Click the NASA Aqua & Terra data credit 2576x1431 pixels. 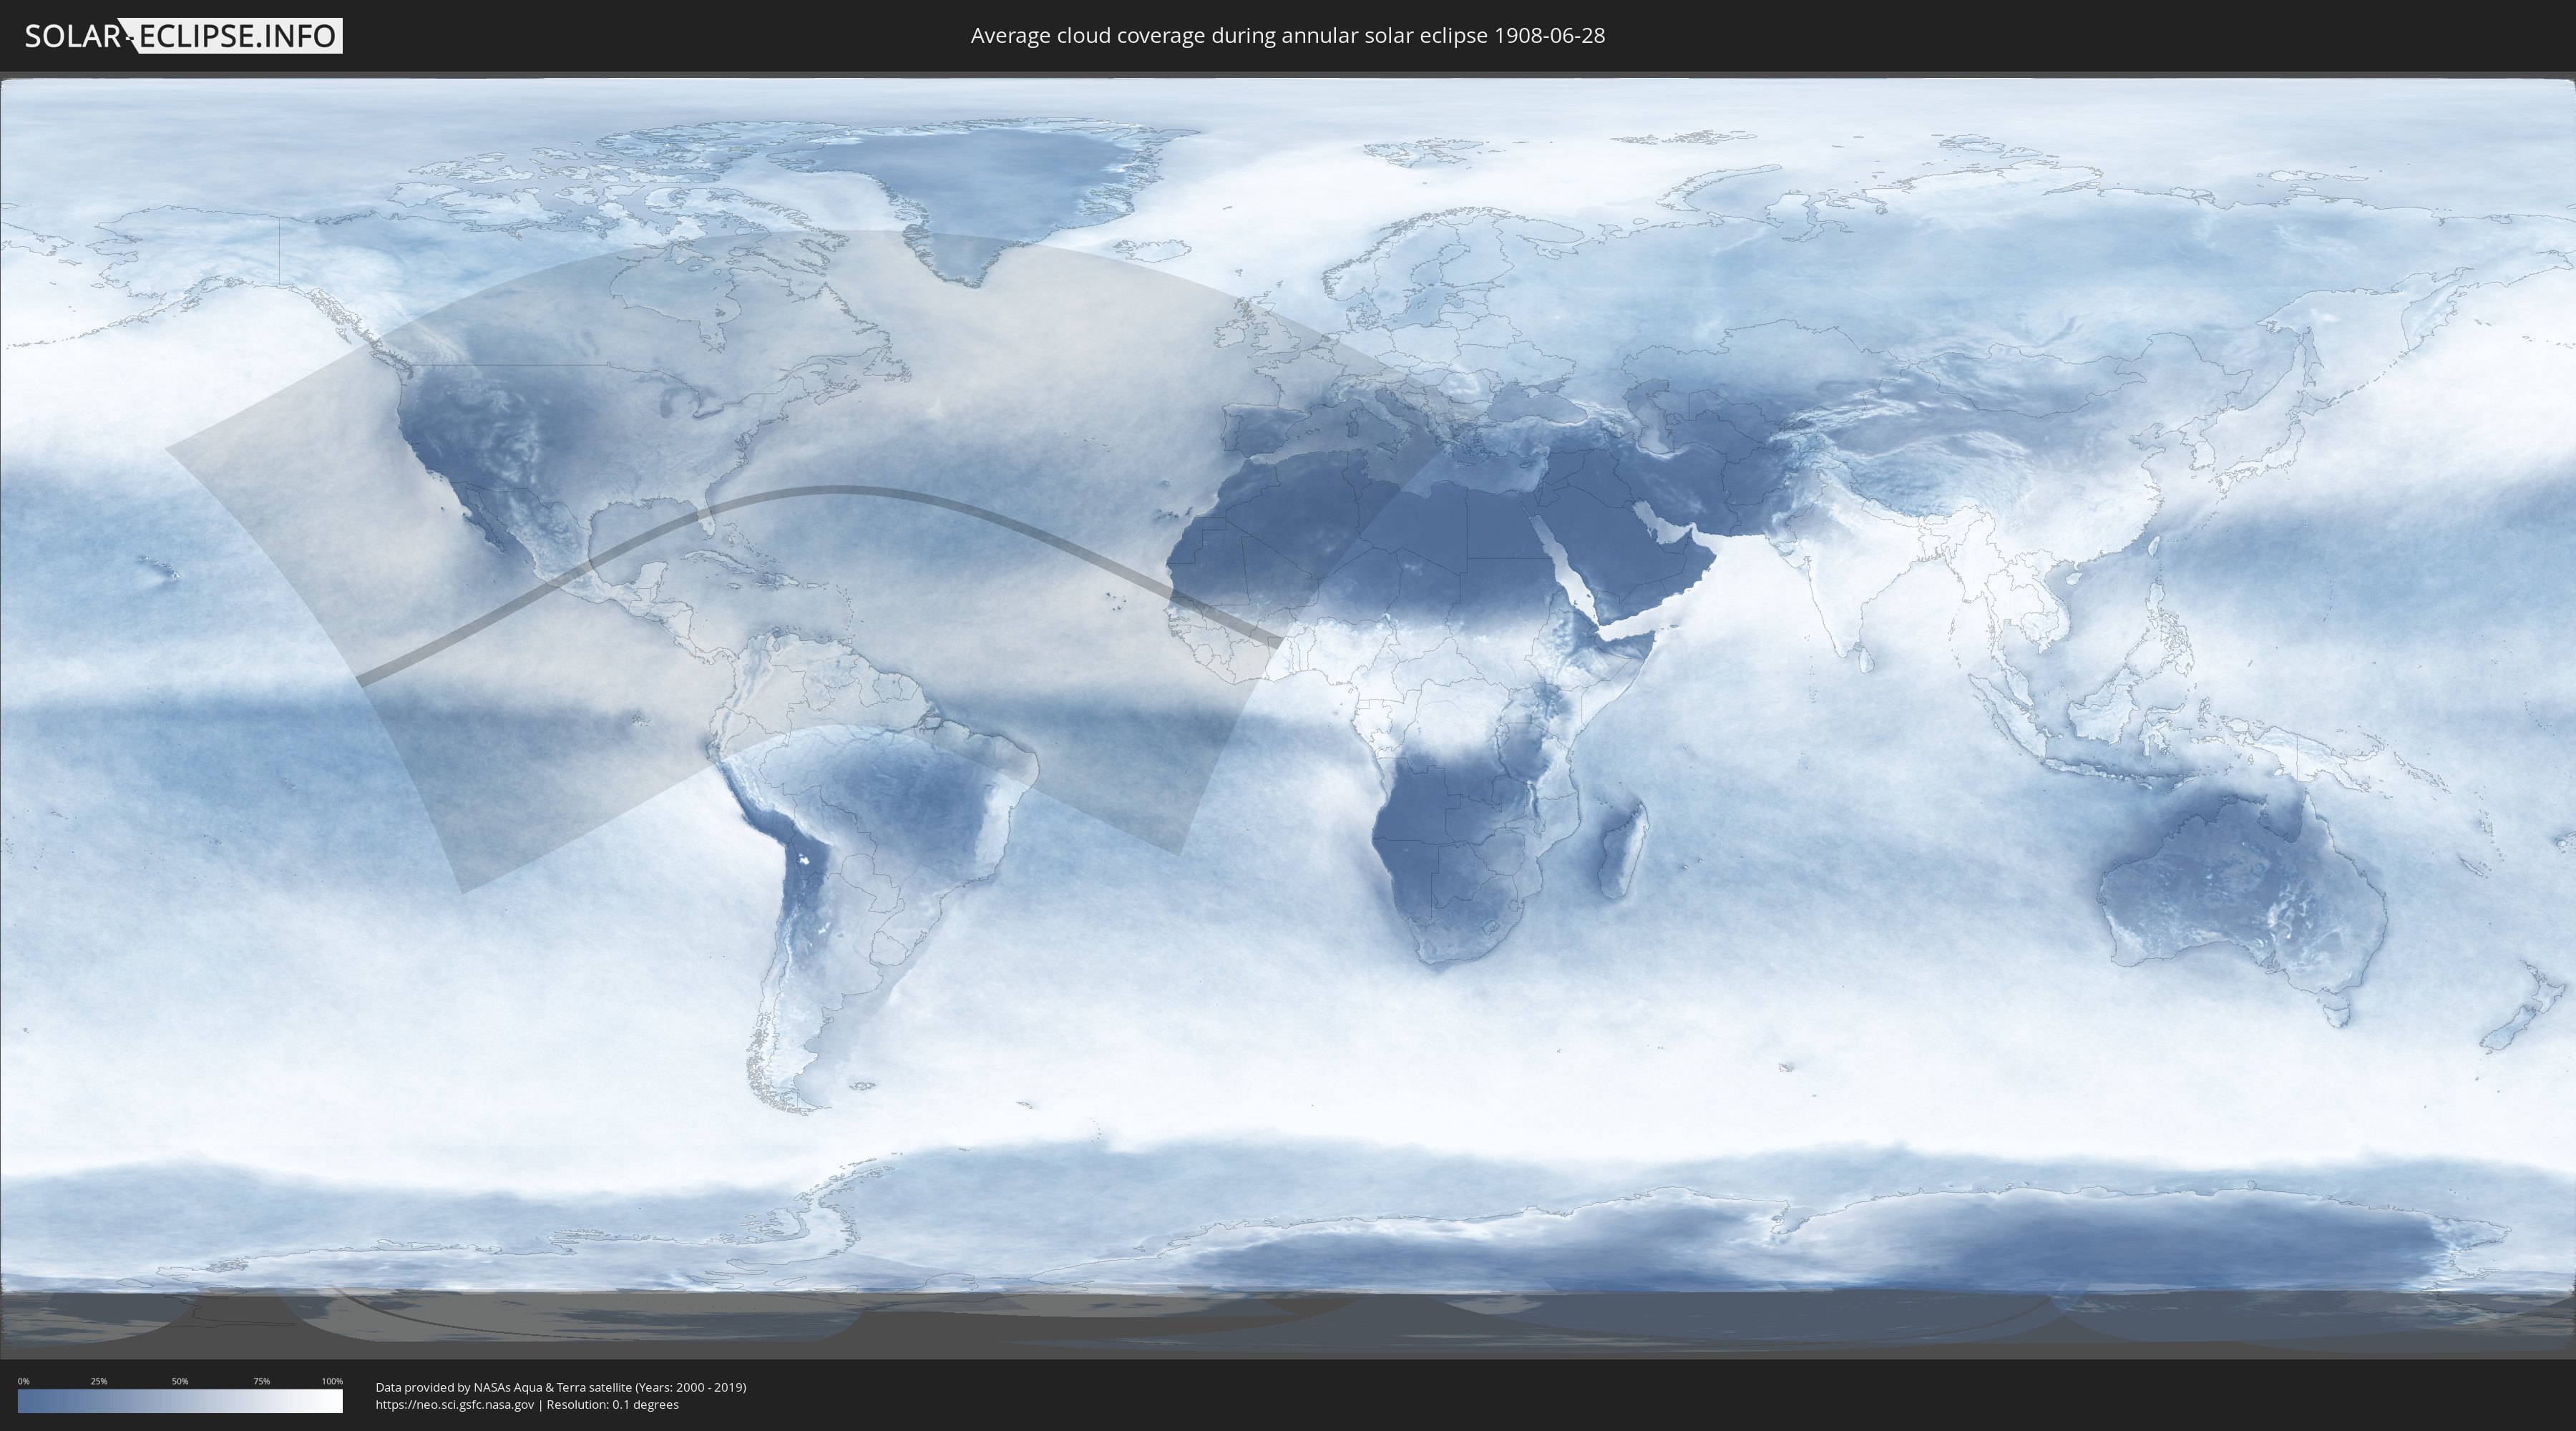(560, 1387)
